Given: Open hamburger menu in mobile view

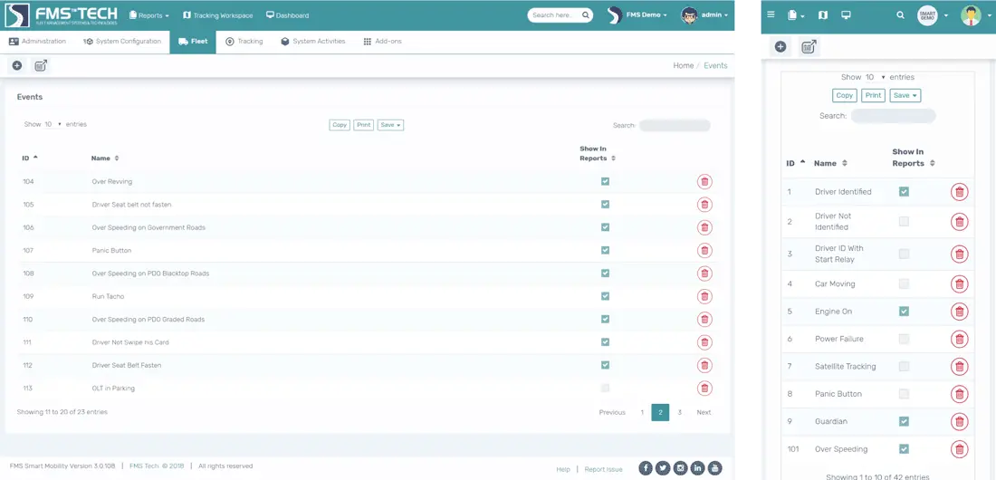Looking at the screenshot, I should pos(771,15).
